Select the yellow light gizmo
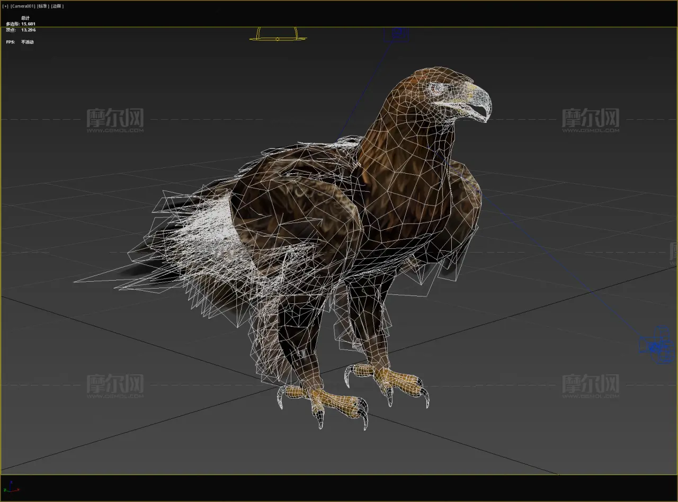678x502 pixels. (x=278, y=36)
